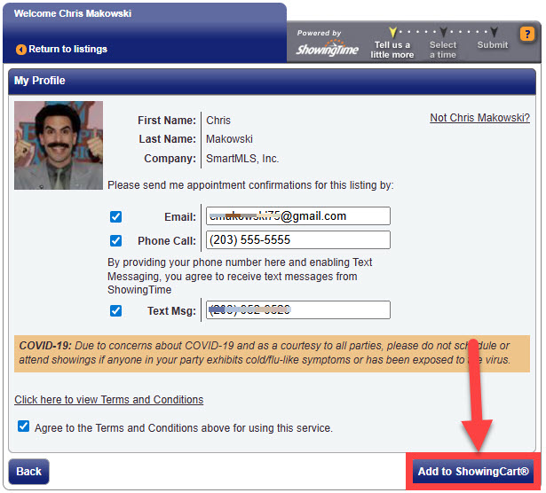
Task: Uncheck the Email confirmation checkbox
Action: pyautogui.click(x=115, y=216)
